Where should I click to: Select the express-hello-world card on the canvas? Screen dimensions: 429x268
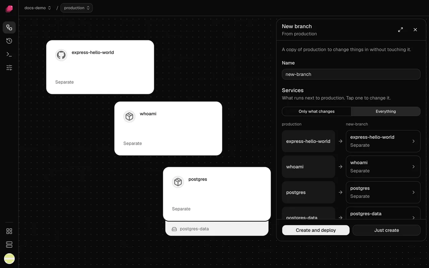pyautogui.click(x=100, y=67)
